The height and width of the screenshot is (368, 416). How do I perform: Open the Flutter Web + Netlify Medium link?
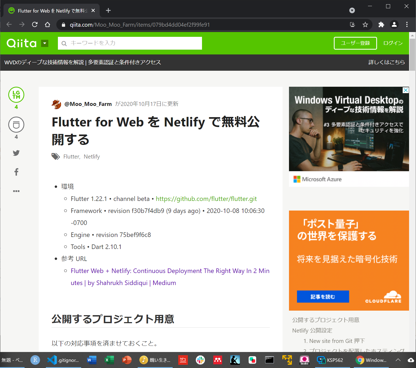[x=170, y=277]
